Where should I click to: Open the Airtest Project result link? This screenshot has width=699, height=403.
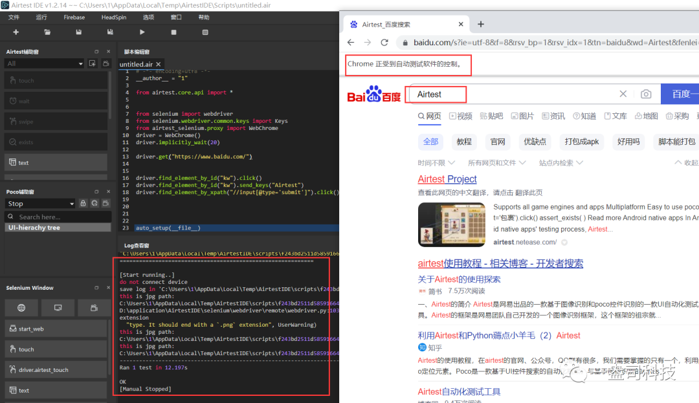(x=447, y=179)
